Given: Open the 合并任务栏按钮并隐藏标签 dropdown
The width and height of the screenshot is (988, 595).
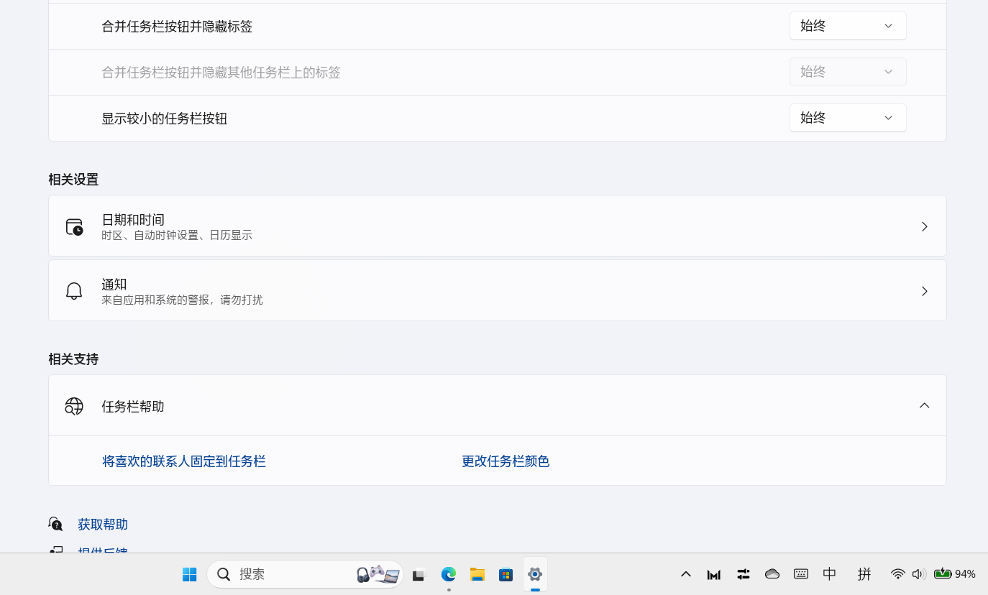Looking at the screenshot, I should click(x=848, y=26).
